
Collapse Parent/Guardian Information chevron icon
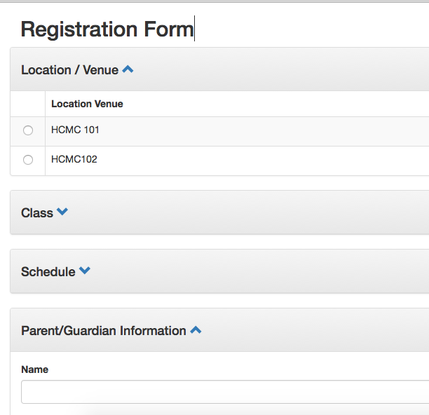[x=196, y=330]
